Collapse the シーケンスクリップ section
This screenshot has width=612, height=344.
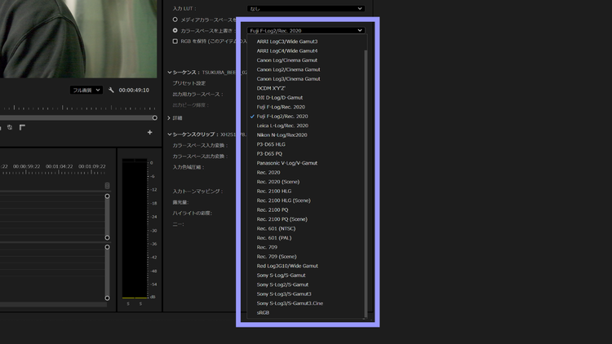(x=170, y=135)
